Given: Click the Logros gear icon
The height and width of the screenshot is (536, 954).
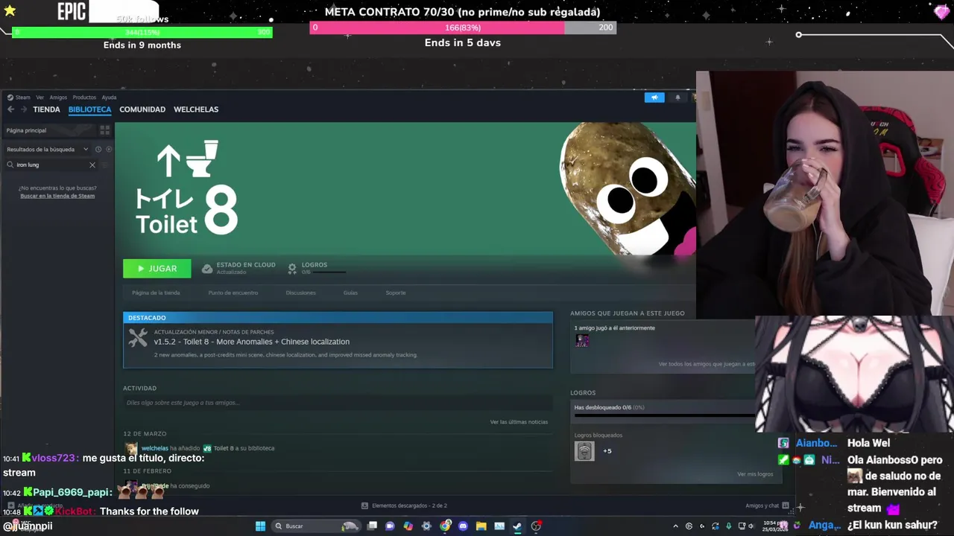Looking at the screenshot, I should point(292,269).
